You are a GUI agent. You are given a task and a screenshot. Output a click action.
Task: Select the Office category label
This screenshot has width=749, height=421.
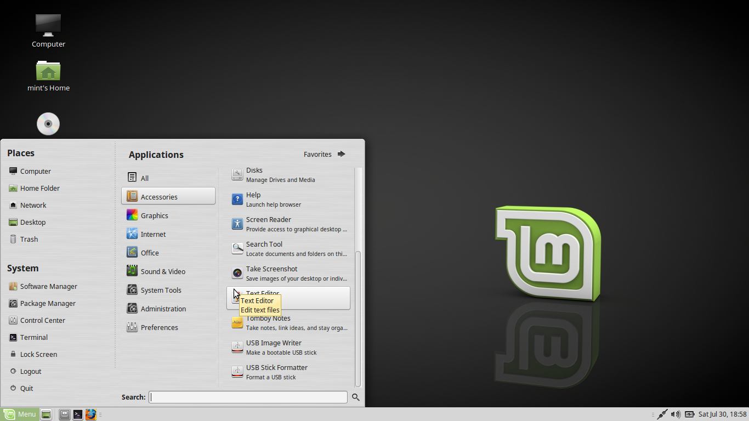150,253
